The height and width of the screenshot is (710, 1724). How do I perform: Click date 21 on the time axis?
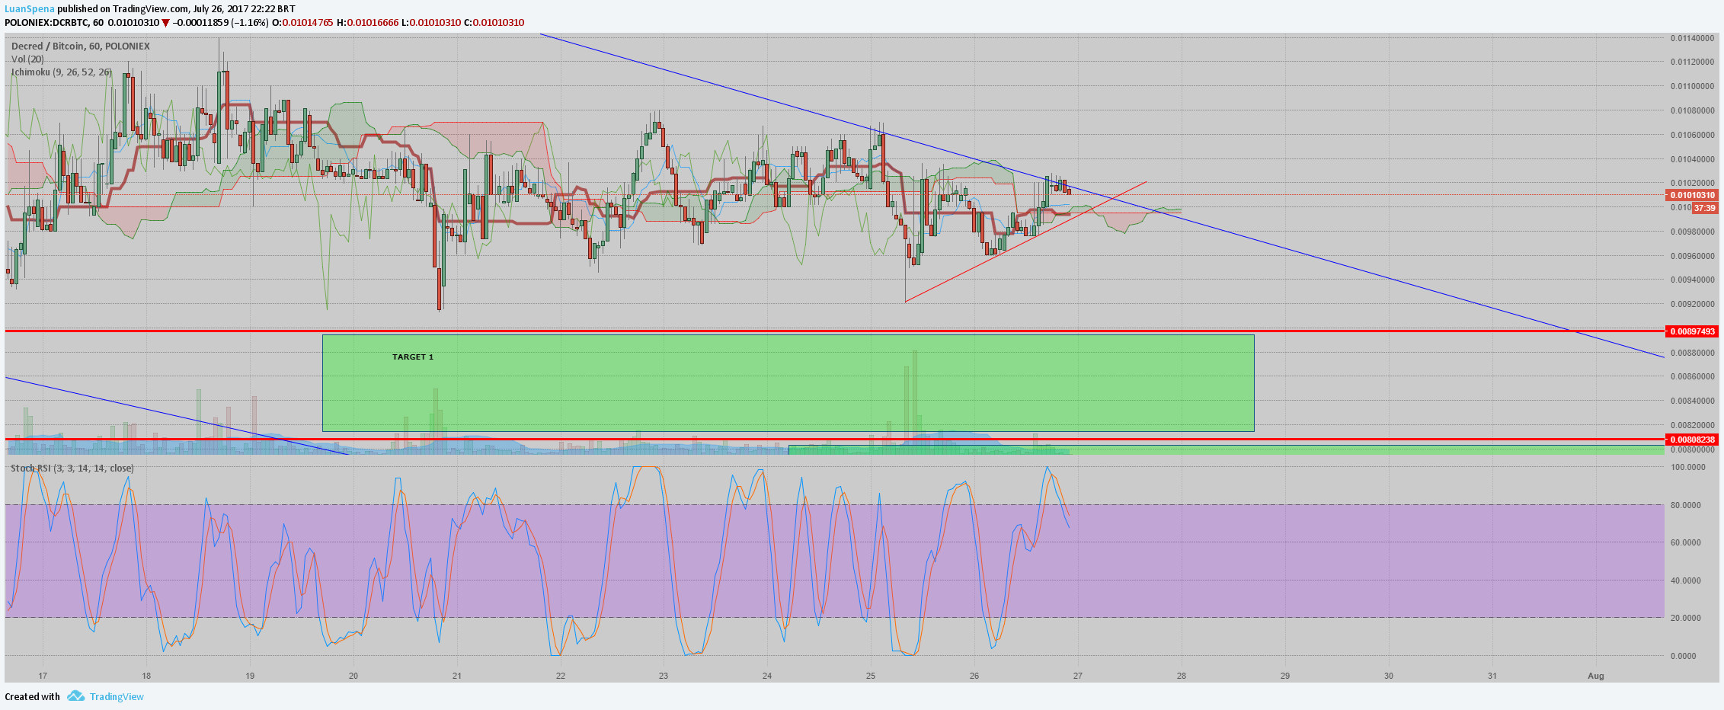pos(457,676)
